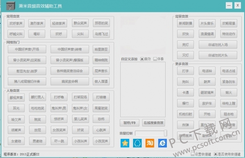Play the 激烈掌声 sound effect
This screenshot has height=158, width=245.
[37, 23]
